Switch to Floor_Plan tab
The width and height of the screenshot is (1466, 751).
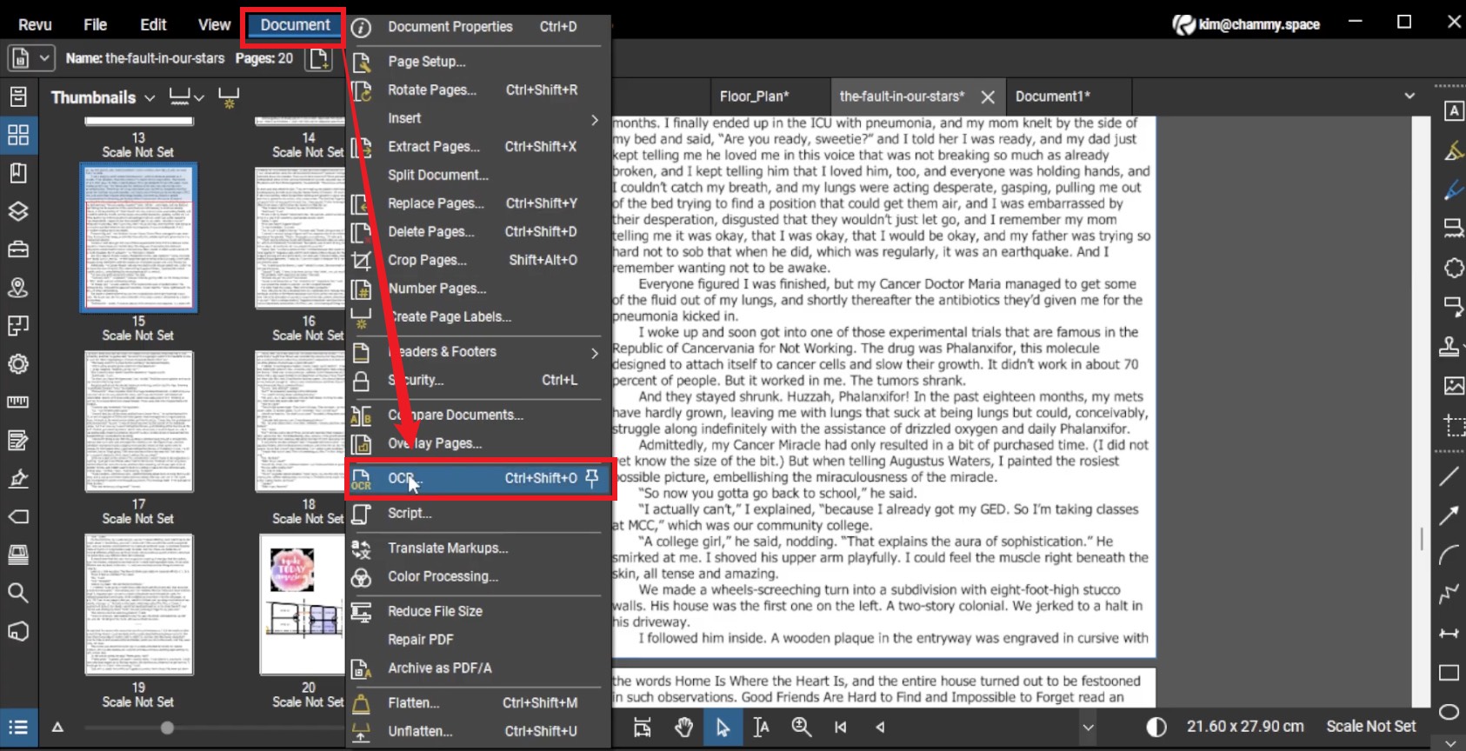pyautogui.click(x=754, y=96)
